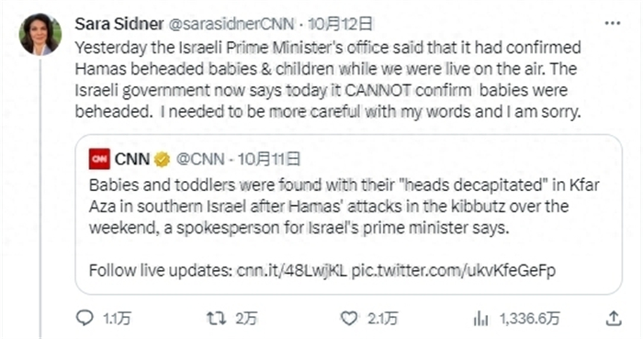This screenshot has width=643, height=339.
Task: Click the 10月12日 tweet timestamp
Action: tap(341, 24)
